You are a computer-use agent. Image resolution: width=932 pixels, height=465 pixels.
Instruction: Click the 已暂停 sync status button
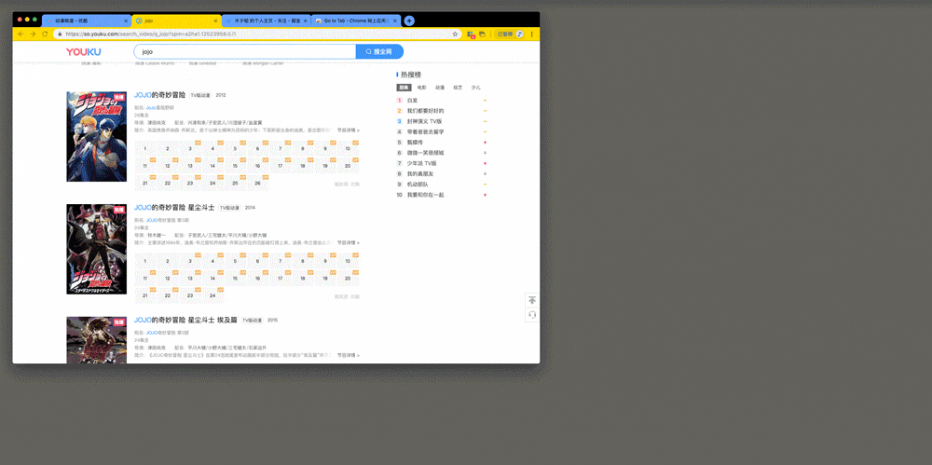504,34
